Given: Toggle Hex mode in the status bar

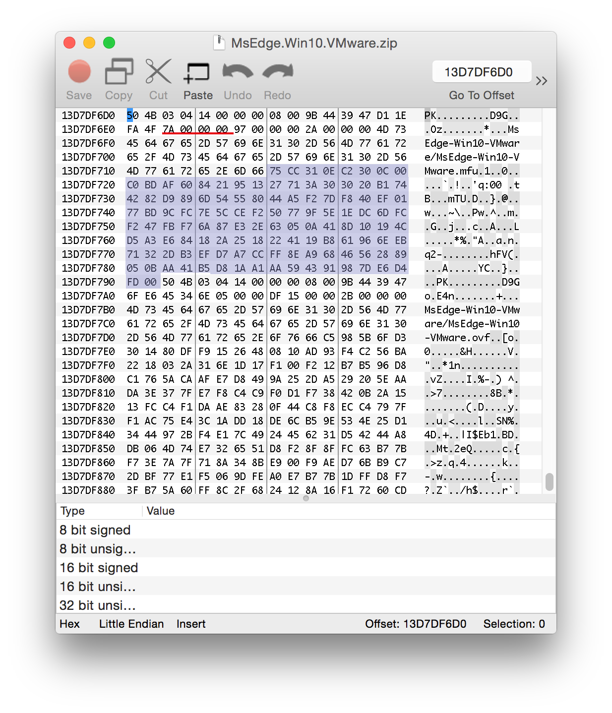Looking at the screenshot, I should 69,624.
